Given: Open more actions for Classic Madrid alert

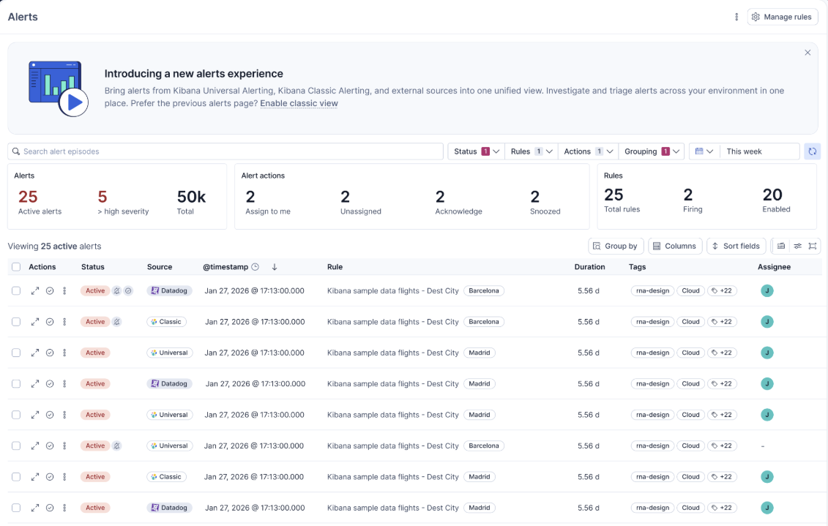Looking at the screenshot, I should [64, 477].
